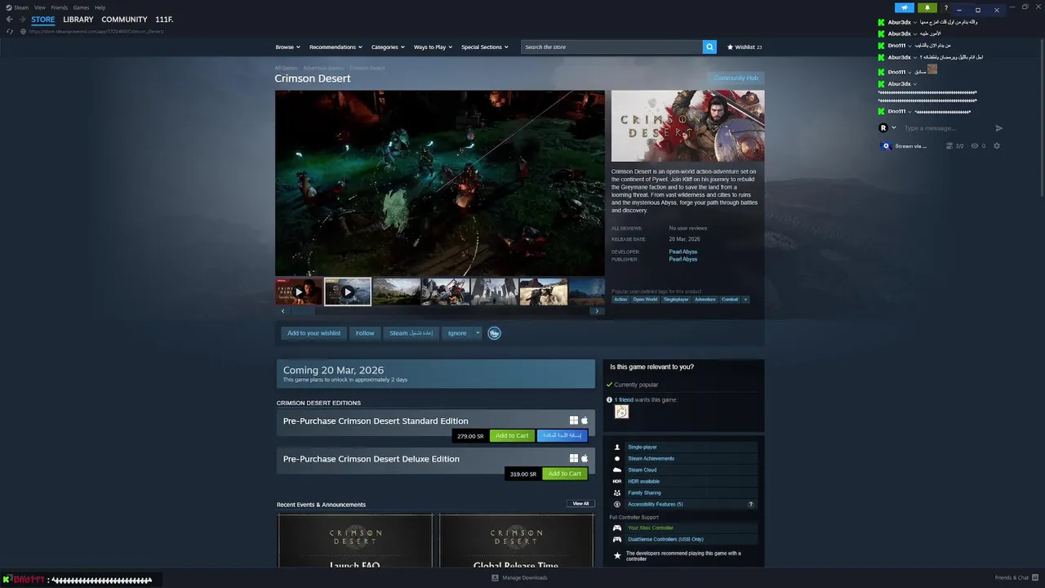This screenshot has width=1045, height=588.
Task: Expand the Special Sections dropdown
Action: (485, 47)
